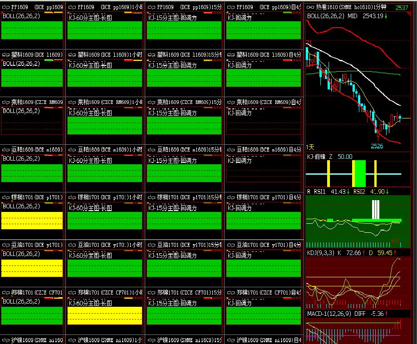
Task: Click yellow signal block in 棕榈1701 BOLL panel
Action: [32, 221]
